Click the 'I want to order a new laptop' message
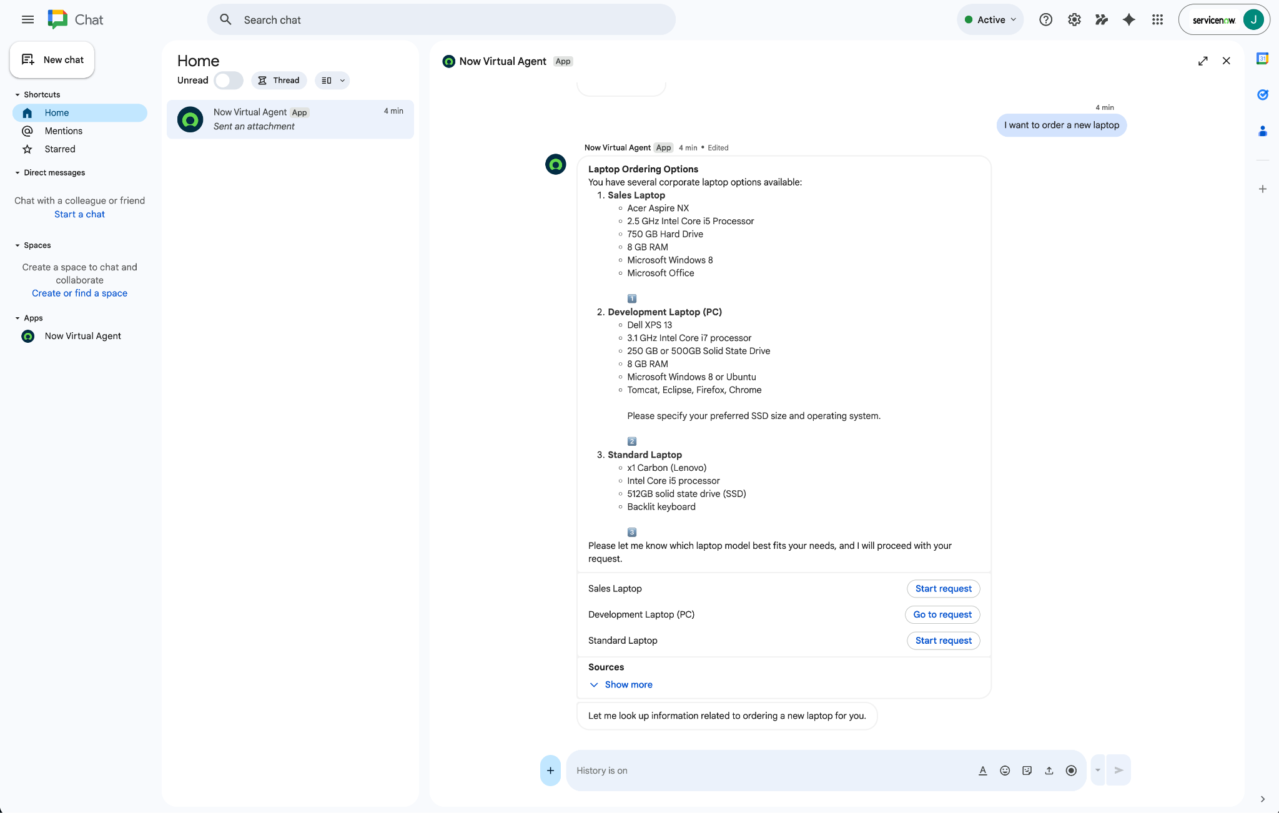Image resolution: width=1279 pixels, height=813 pixels. (1062, 125)
